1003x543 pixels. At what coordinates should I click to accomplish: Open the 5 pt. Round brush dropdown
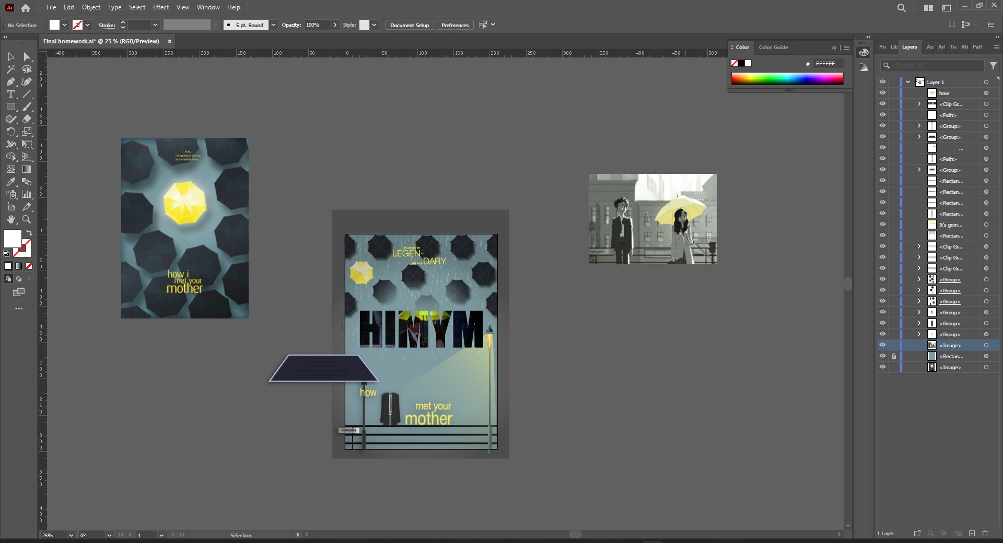[x=273, y=25]
